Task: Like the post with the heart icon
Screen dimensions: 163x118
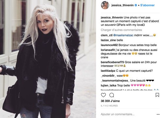Action: (x=103, y=95)
